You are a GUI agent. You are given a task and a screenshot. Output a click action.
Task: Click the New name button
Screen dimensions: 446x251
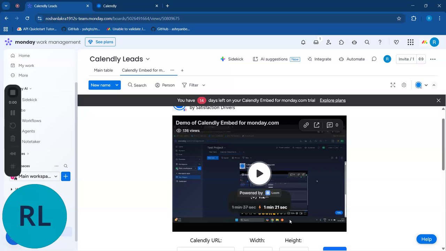tap(100, 85)
